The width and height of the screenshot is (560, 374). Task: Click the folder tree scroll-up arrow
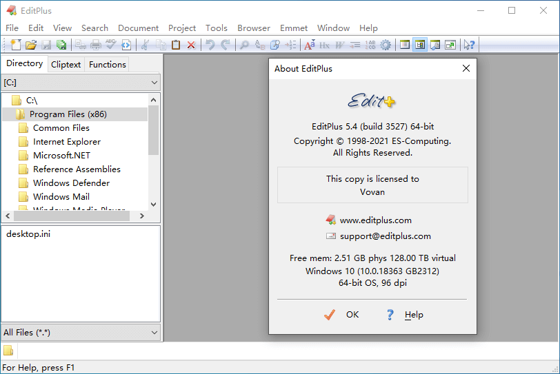[154, 100]
